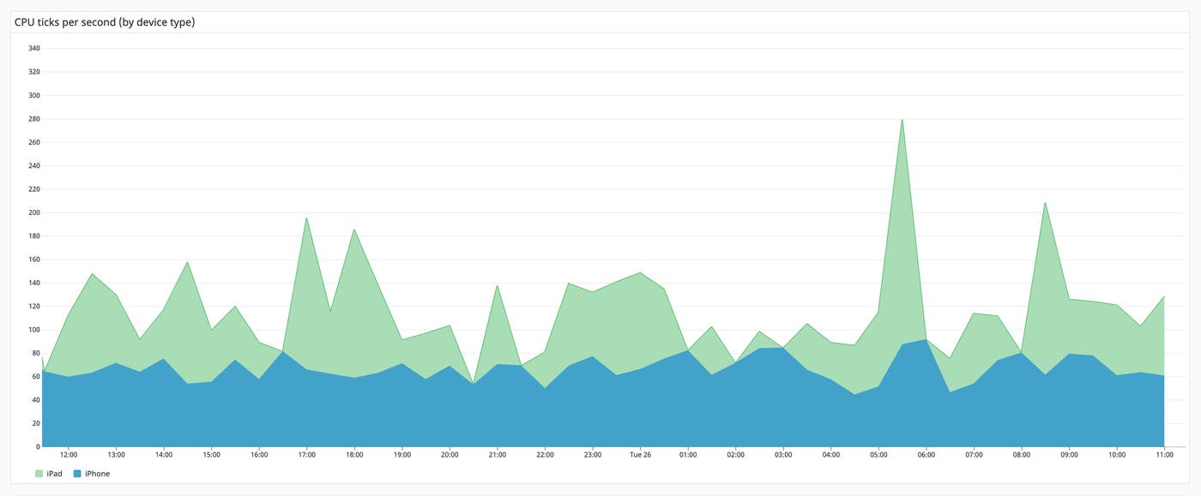
Task: Toggle the iPhone series in the legend
Action: 91,473
